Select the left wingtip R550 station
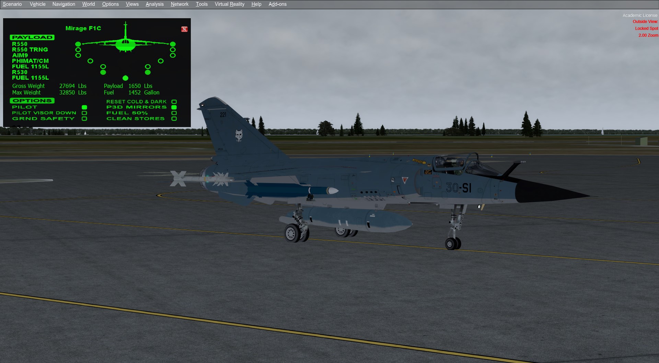The height and width of the screenshot is (363, 659). click(x=78, y=44)
